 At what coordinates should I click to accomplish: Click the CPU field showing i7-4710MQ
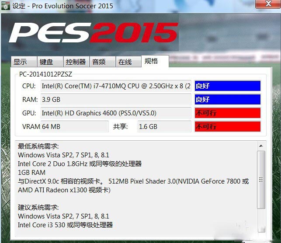pos(116,86)
